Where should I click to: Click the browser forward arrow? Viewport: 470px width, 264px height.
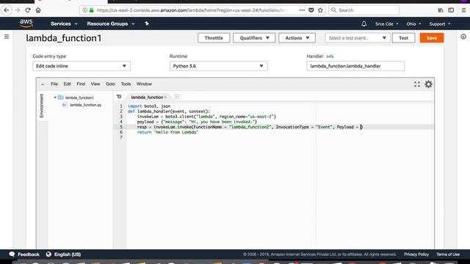click(x=18, y=10)
